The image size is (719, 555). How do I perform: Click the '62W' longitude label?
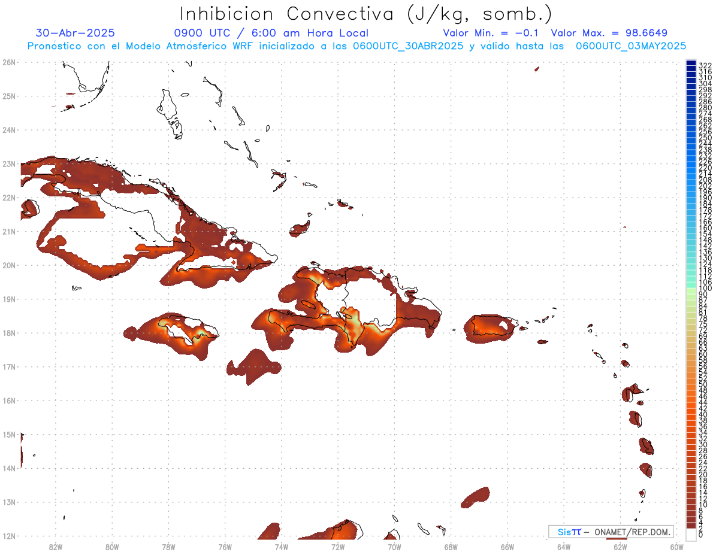pos(621,547)
